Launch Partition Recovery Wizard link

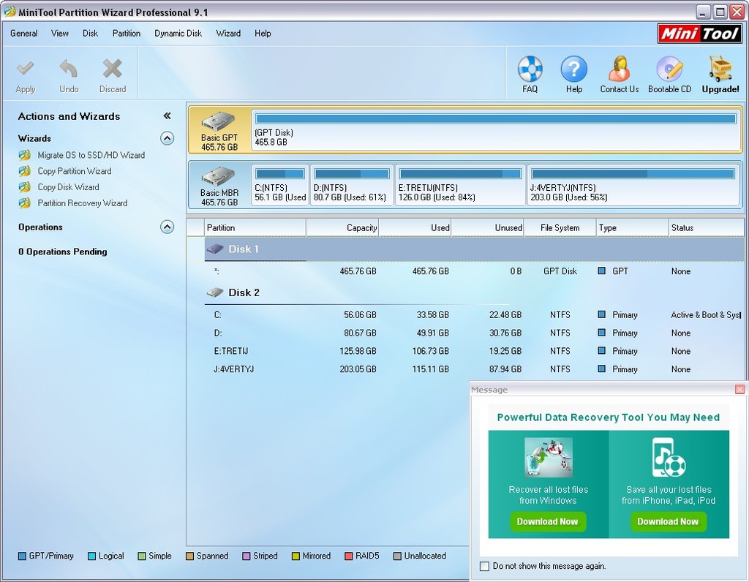pos(83,203)
